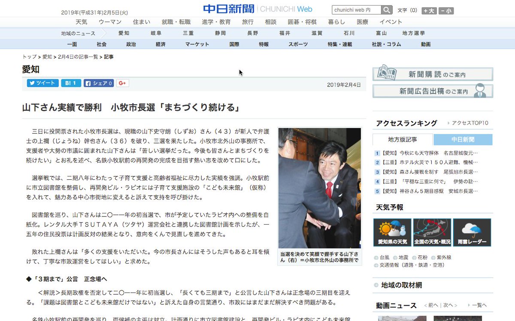
Task: Select 富山 regional news
Action: pyautogui.click(x=381, y=33)
